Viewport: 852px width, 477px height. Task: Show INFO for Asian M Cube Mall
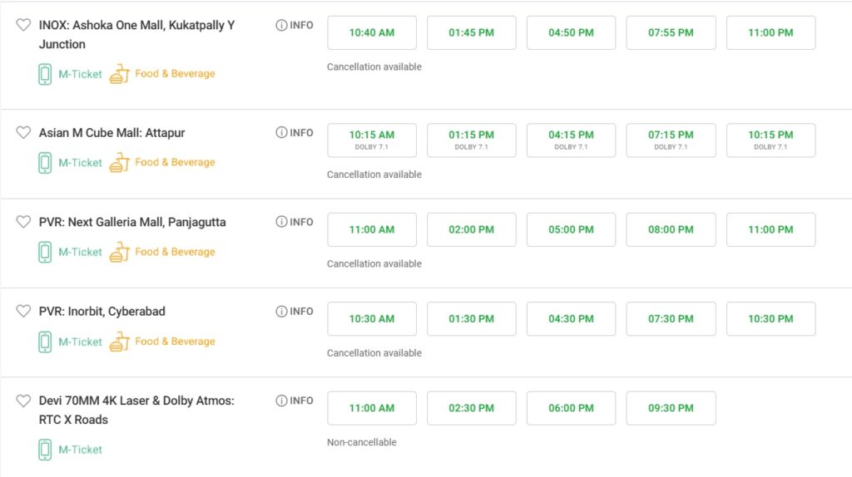tap(295, 133)
